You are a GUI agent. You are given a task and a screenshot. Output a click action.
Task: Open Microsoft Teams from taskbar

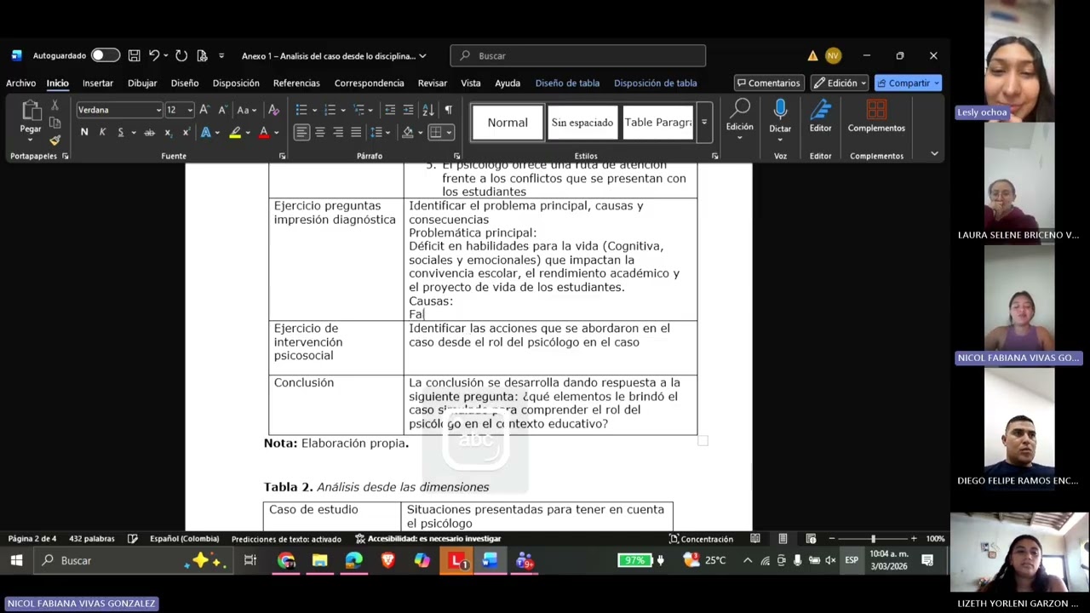(525, 560)
